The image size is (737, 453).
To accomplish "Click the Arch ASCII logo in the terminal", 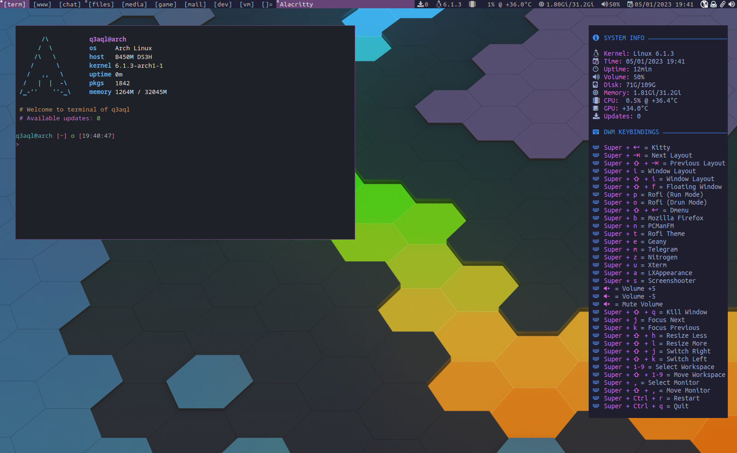I will click(45, 65).
